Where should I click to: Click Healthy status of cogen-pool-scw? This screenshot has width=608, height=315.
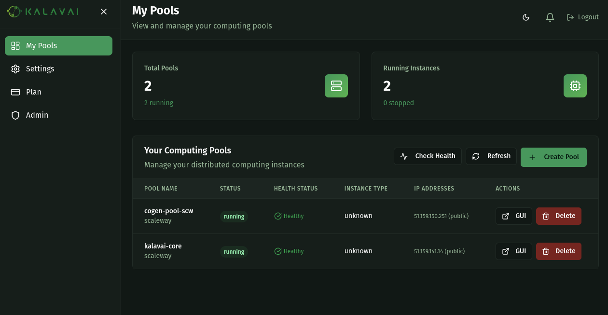point(289,216)
